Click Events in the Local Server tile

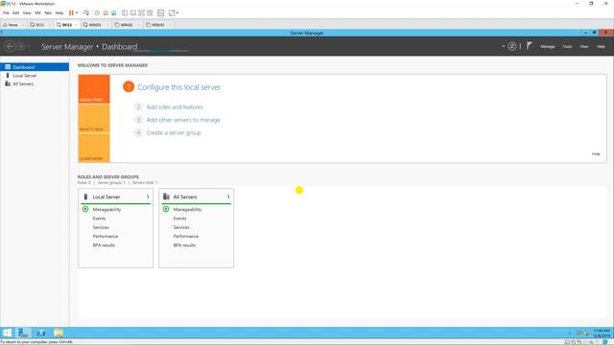99,218
